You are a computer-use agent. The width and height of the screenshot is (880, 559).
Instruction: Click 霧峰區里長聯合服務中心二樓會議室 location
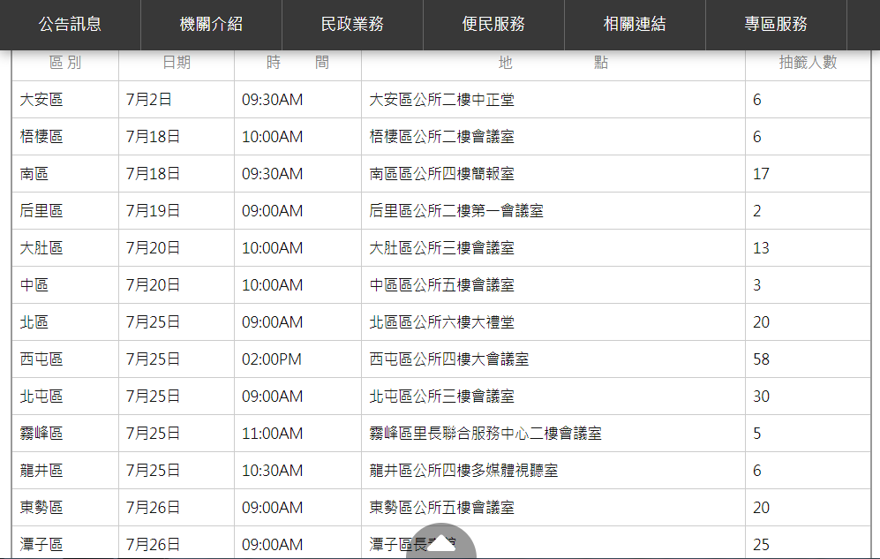pos(485,433)
